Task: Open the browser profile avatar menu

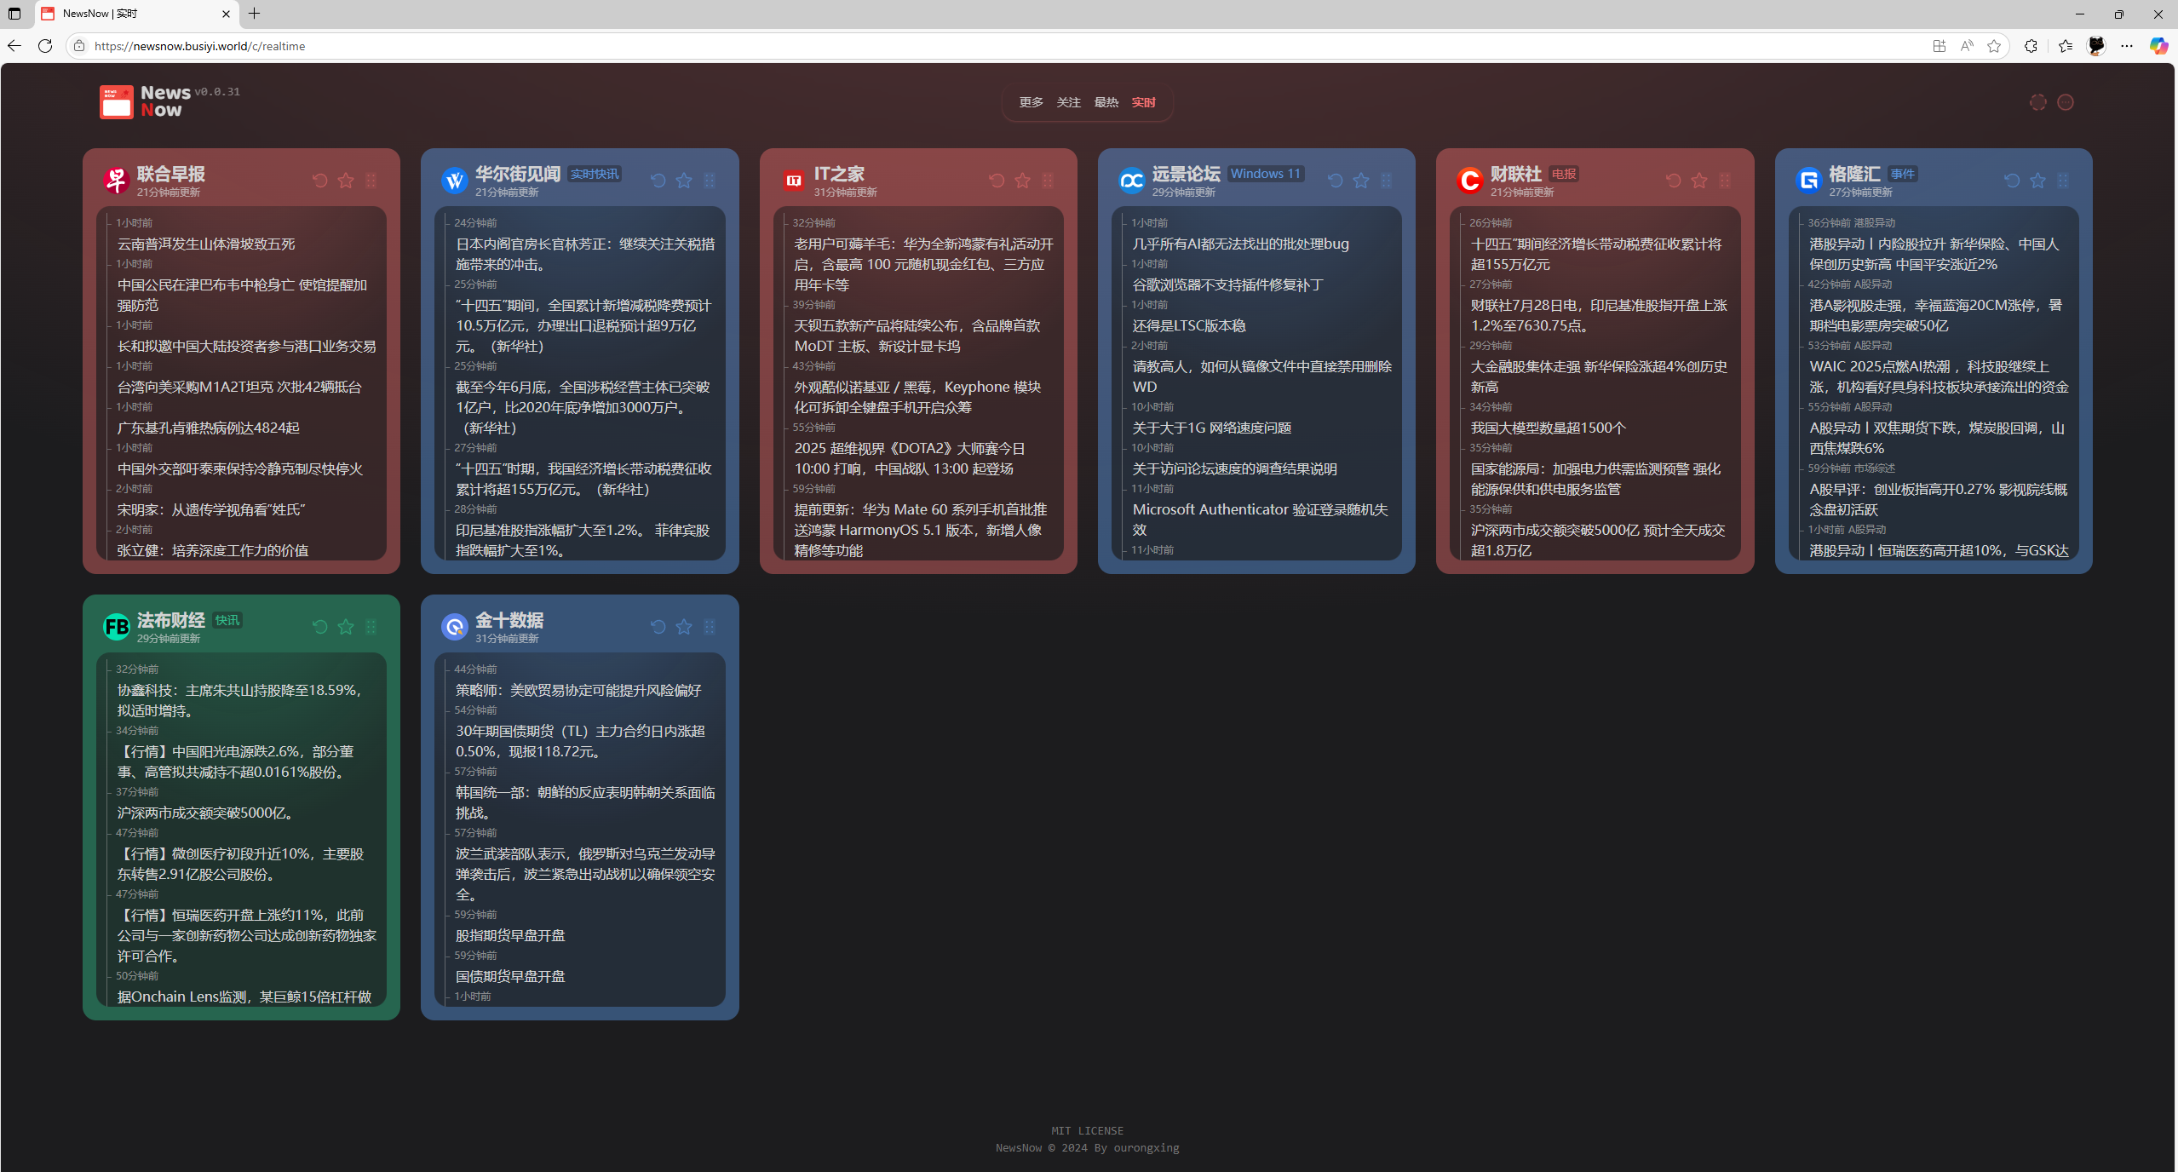Action: pos(2096,46)
